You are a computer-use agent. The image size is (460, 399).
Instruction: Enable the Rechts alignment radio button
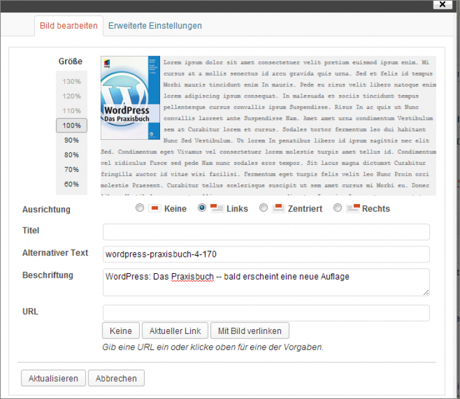[337, 208]
